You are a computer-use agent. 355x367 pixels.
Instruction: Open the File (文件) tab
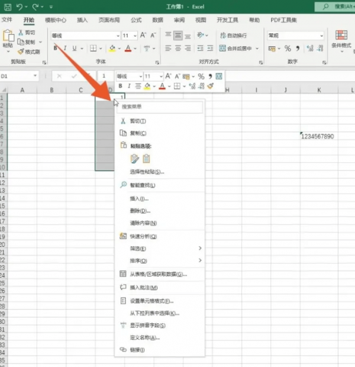(x=7, y=20)
